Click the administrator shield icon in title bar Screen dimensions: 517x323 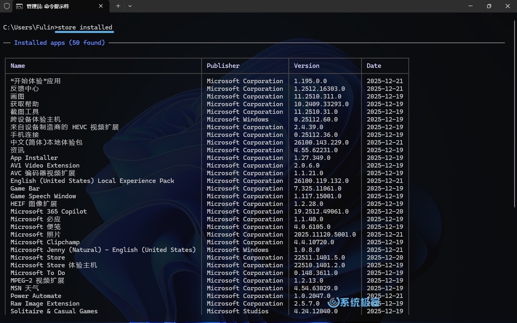7,6
